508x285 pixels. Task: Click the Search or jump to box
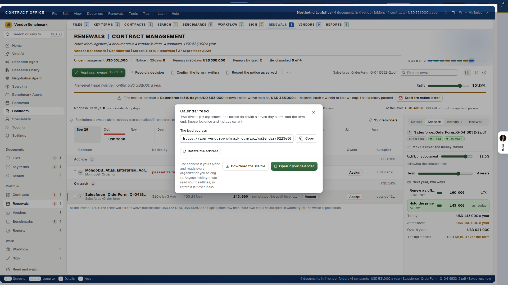(33, 34)
